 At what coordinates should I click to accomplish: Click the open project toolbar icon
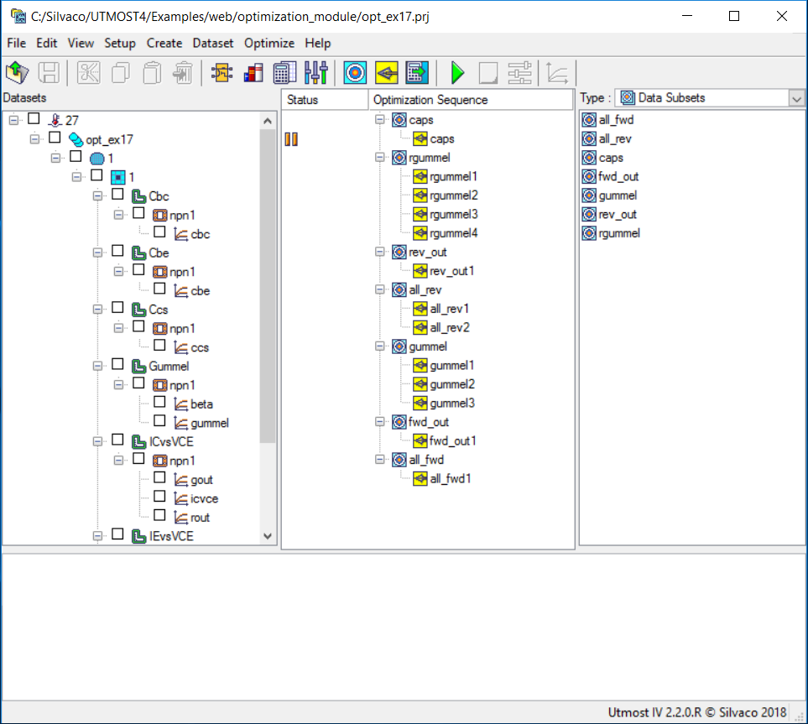[17, 73]
